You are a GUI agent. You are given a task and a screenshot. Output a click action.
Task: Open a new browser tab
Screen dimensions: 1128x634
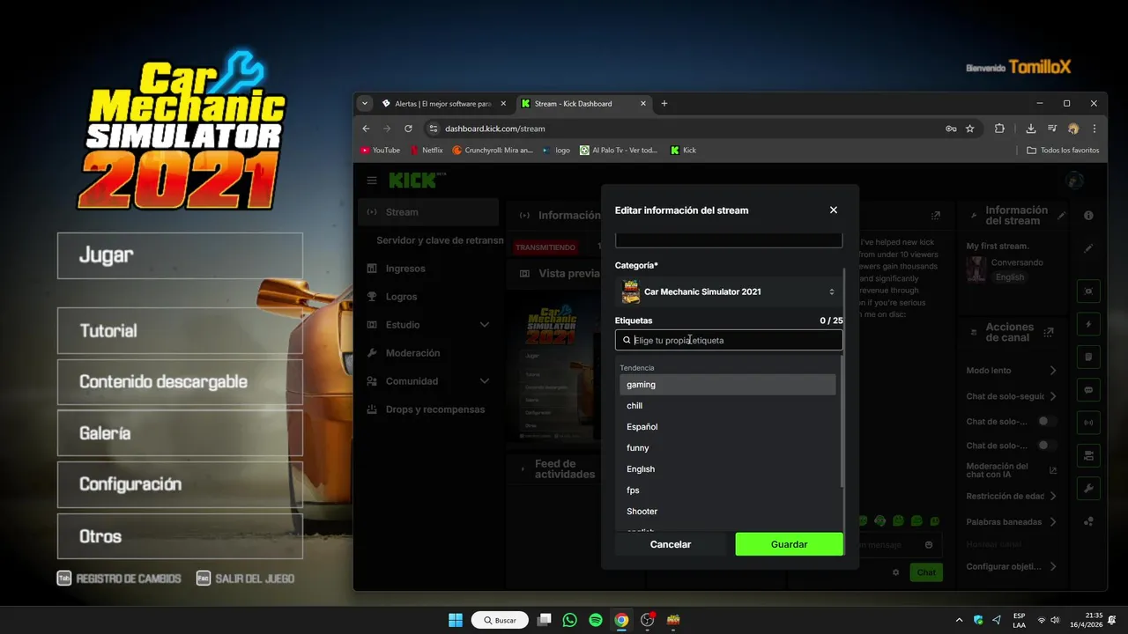coord(664,104)
